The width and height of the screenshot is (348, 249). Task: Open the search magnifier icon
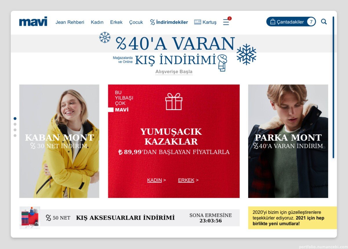point(324,22)
